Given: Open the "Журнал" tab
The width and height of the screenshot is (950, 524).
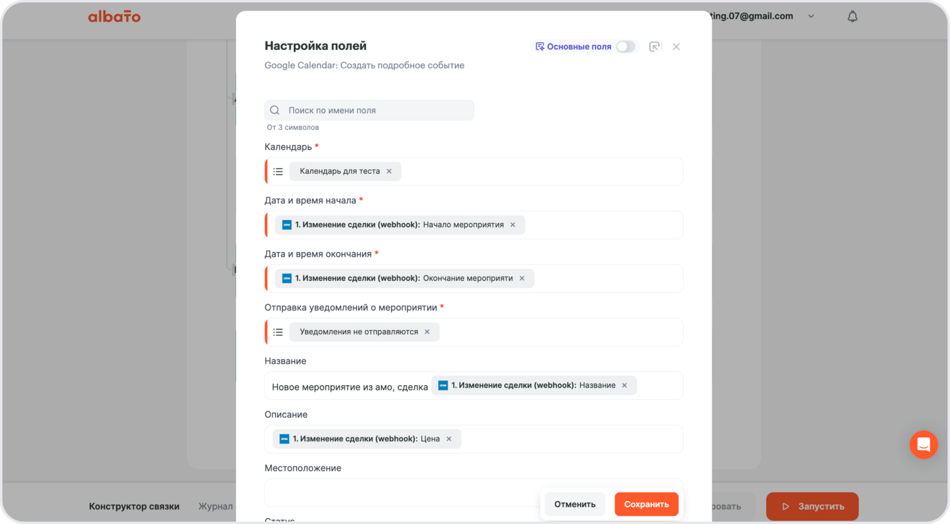Looking at the screenshot, I should 216,506.
